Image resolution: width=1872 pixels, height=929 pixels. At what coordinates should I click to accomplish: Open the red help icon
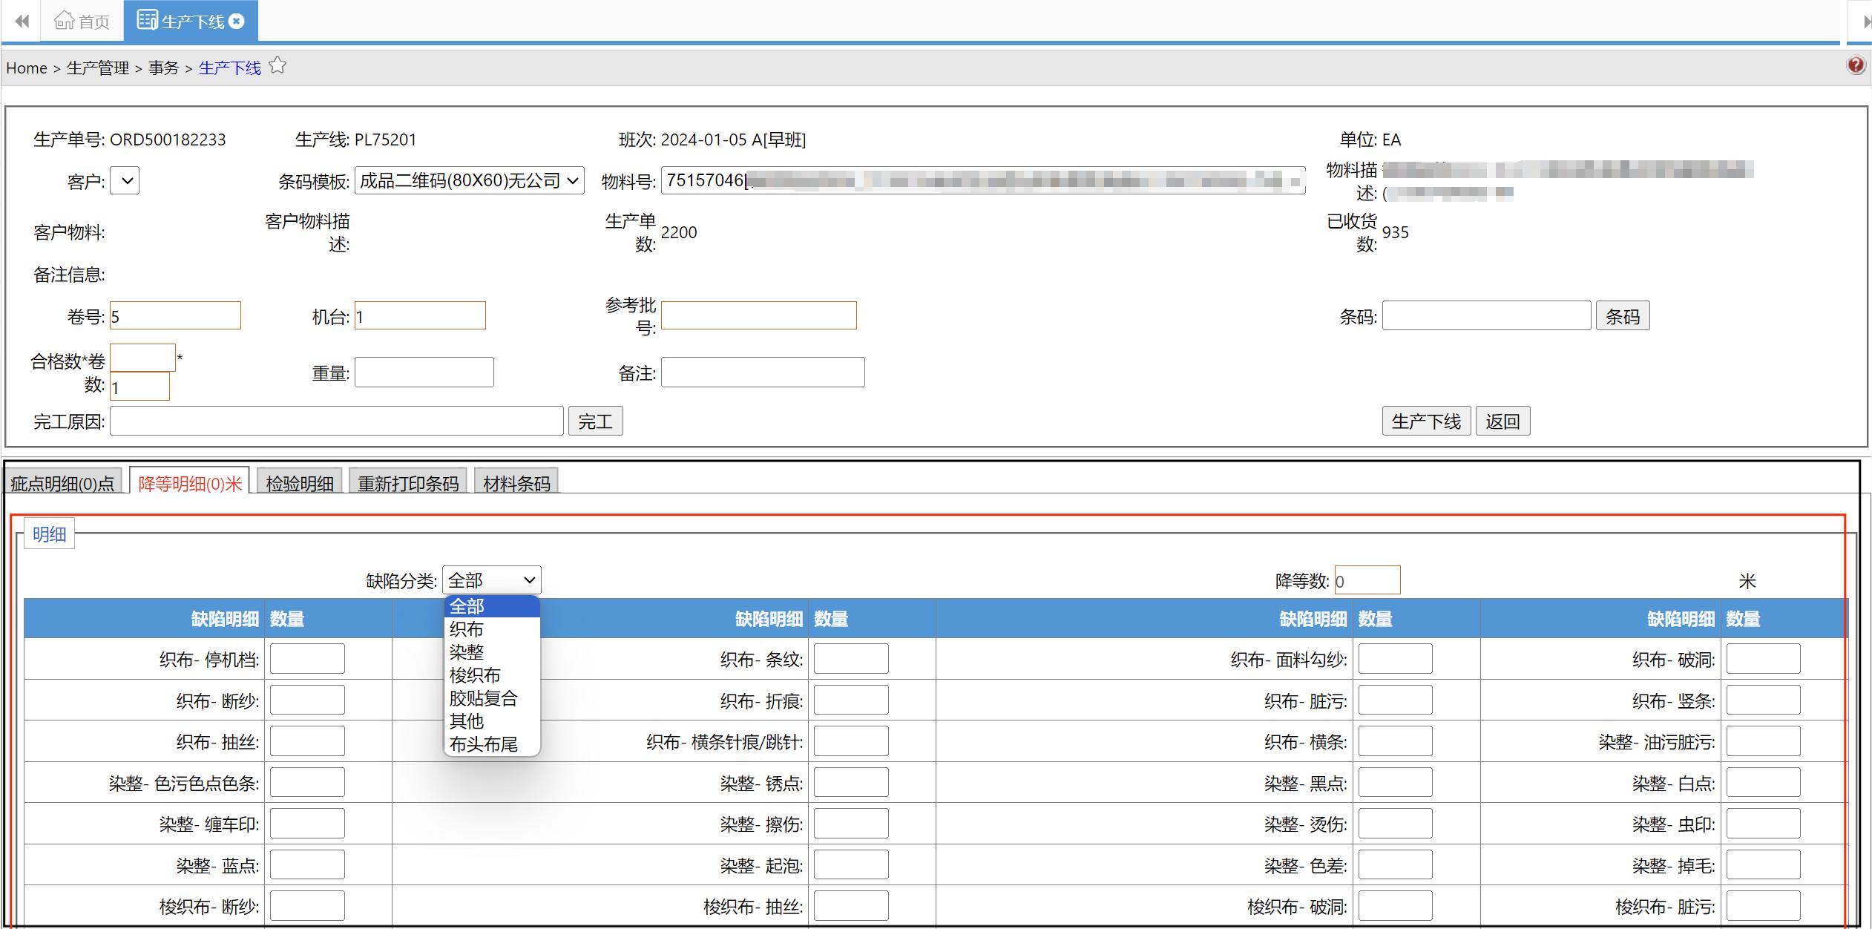1856,65
